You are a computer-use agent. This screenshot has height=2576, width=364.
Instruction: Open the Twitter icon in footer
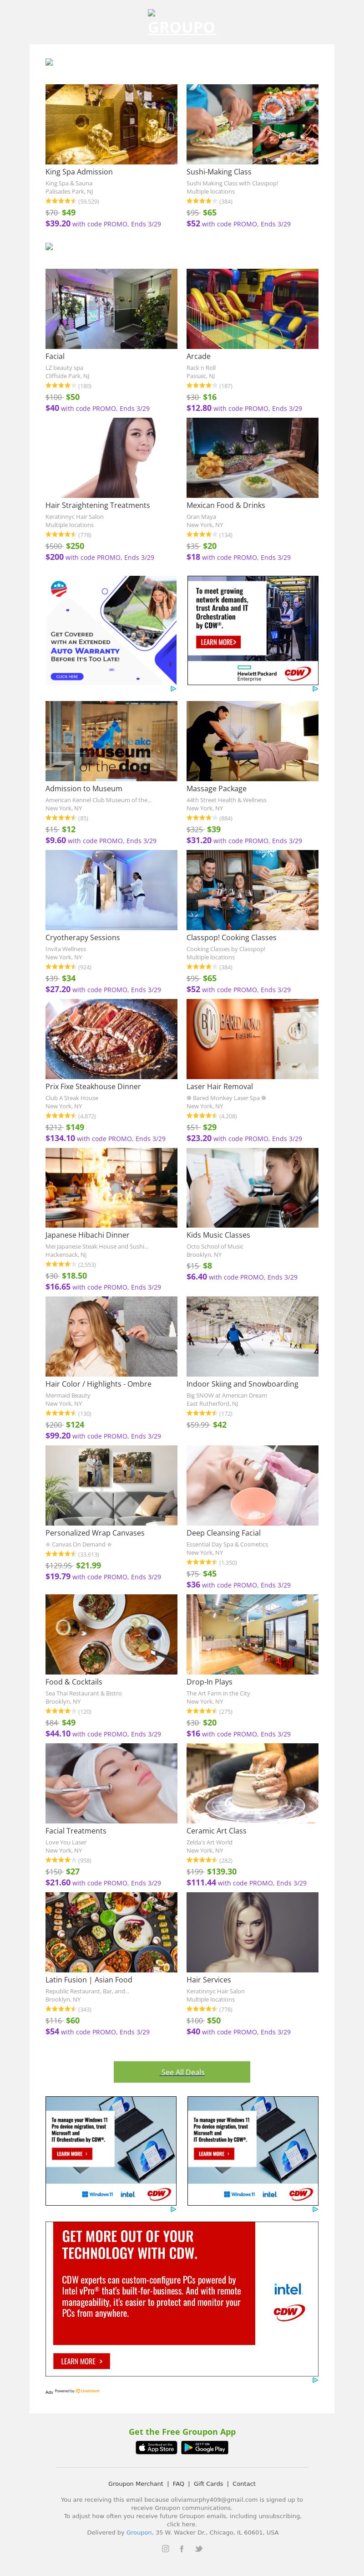click(199, 2548)
